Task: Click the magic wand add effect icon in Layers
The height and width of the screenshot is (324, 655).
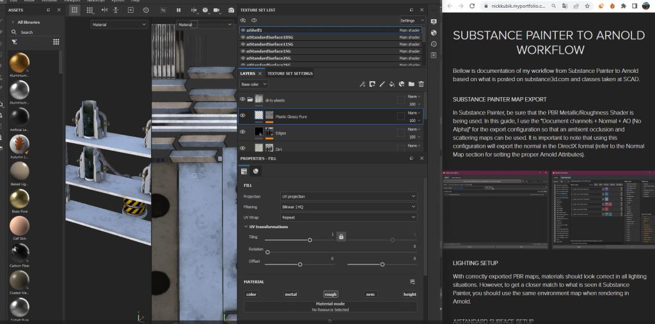Action: 363,84
